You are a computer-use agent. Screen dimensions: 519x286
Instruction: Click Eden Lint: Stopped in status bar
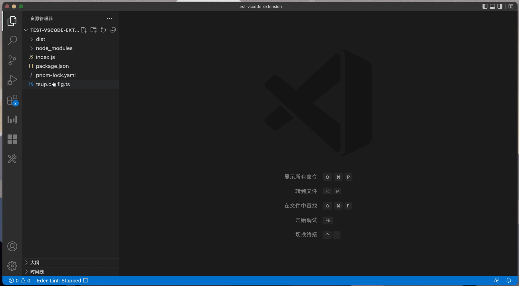(x=62, y=281)
